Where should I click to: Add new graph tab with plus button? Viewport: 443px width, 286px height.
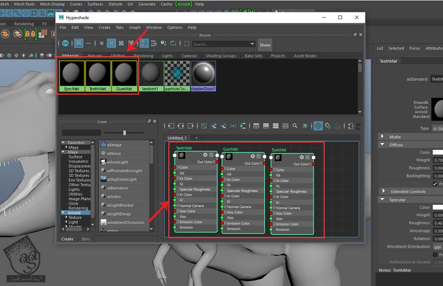pyautogui.click(x=196, y=138)
